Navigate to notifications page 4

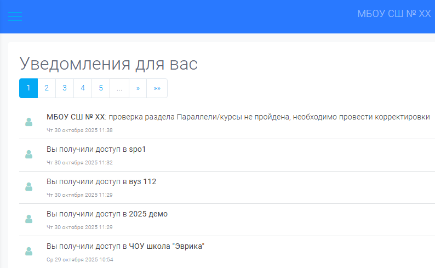[83, 88]
